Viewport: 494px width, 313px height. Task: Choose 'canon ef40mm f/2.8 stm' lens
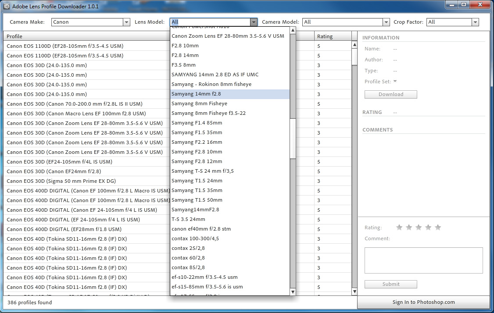pyautogui.click(x=230, y=229)
